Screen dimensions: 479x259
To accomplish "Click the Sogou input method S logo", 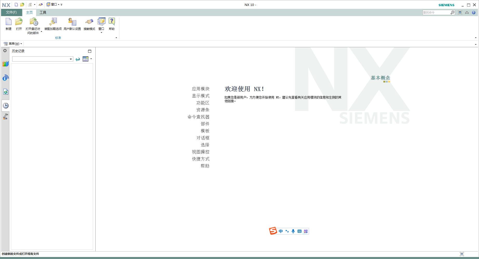I will [273, 231].
